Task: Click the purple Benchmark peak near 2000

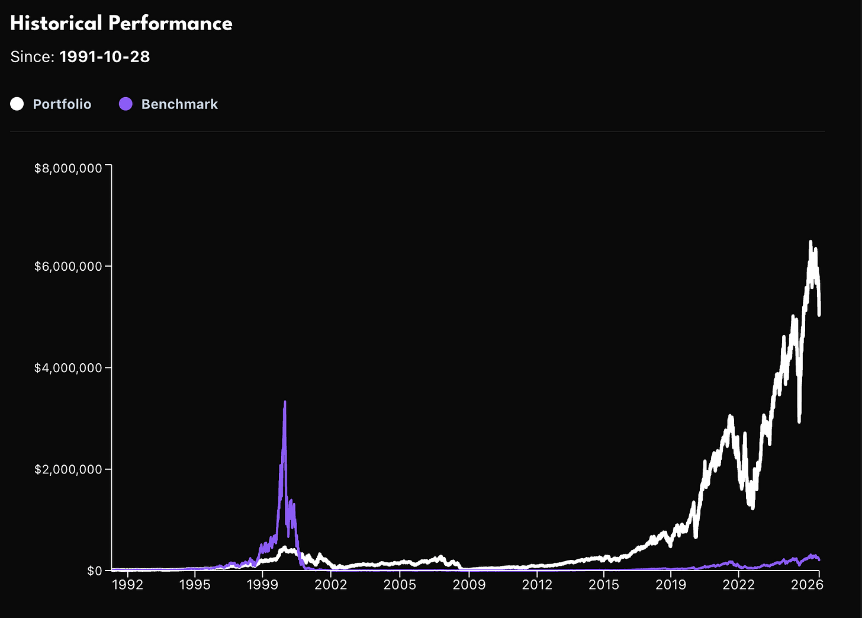Action: point(285,403)
